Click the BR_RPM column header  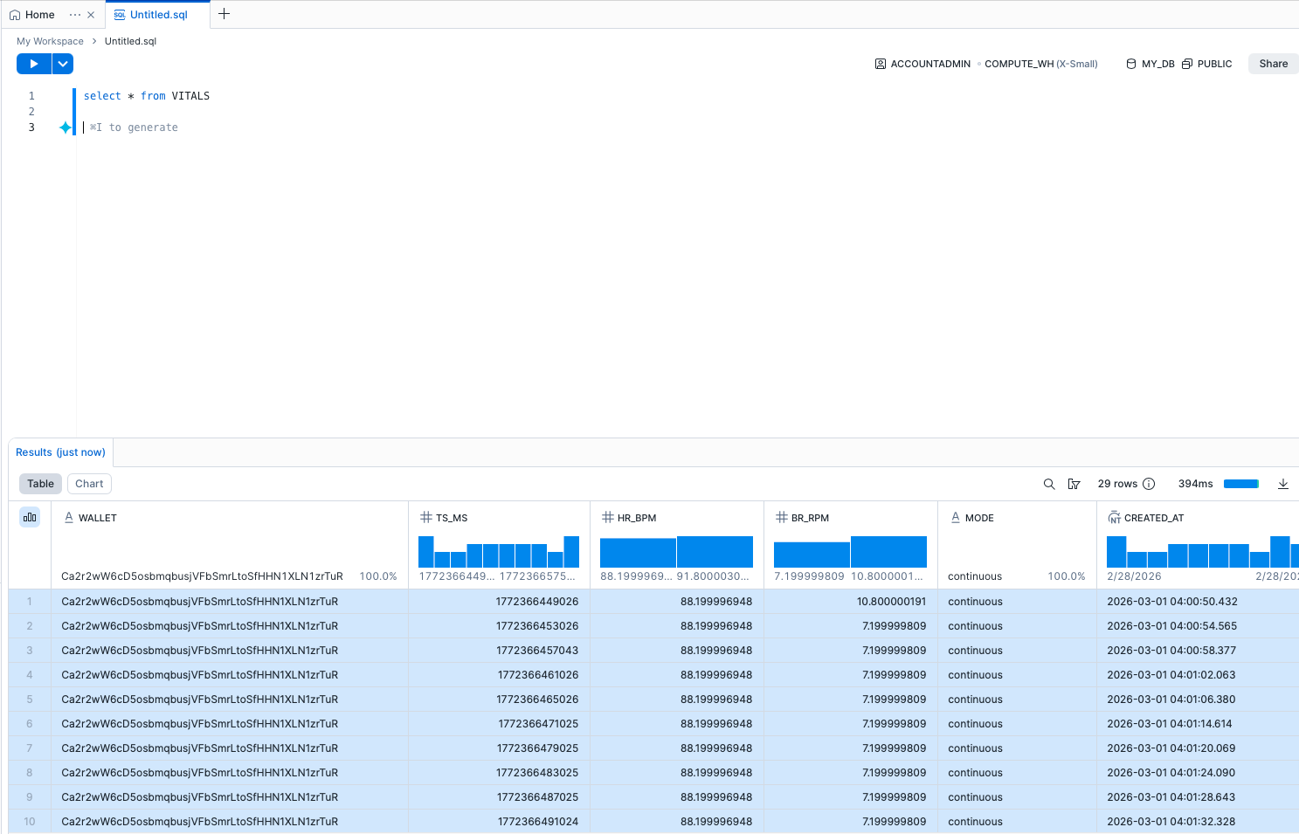click(810, 518)
